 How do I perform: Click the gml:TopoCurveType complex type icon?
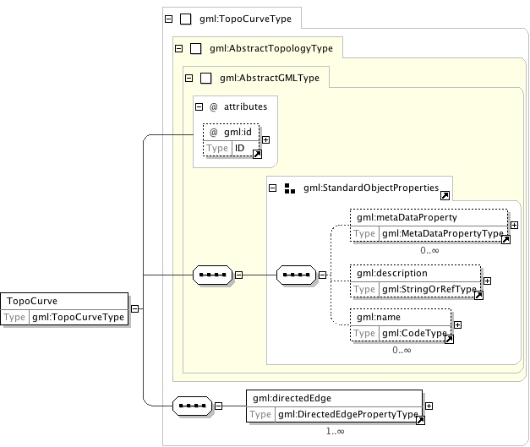(186, 19)
